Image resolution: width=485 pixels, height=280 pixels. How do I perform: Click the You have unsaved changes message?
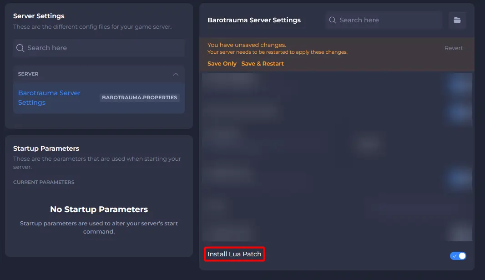pos(247,45)
